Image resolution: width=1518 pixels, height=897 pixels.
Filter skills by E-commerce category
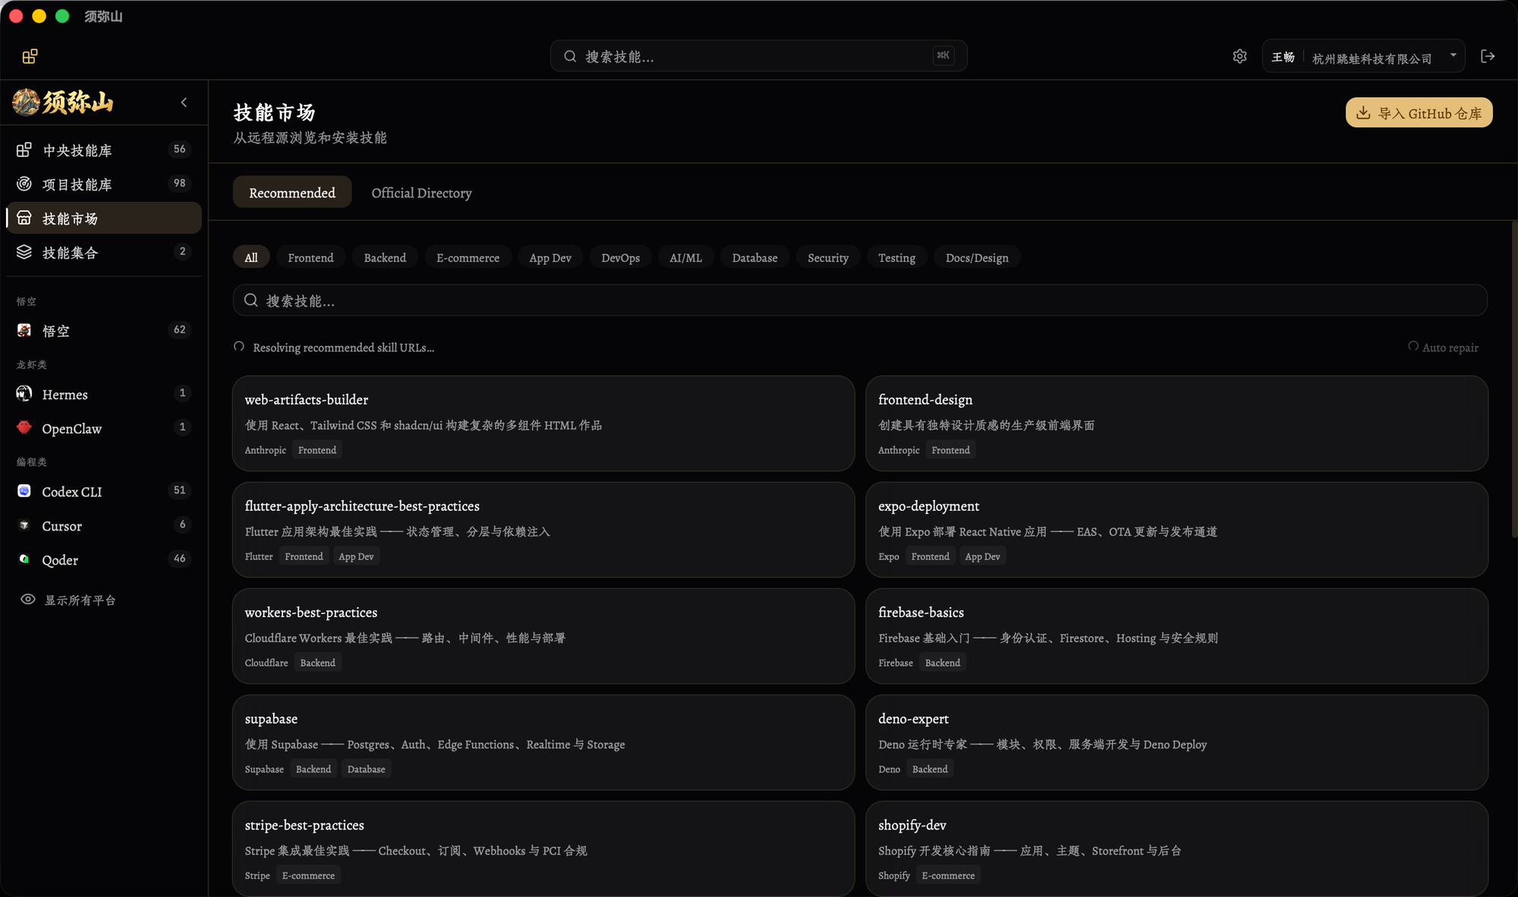point(468,257)
